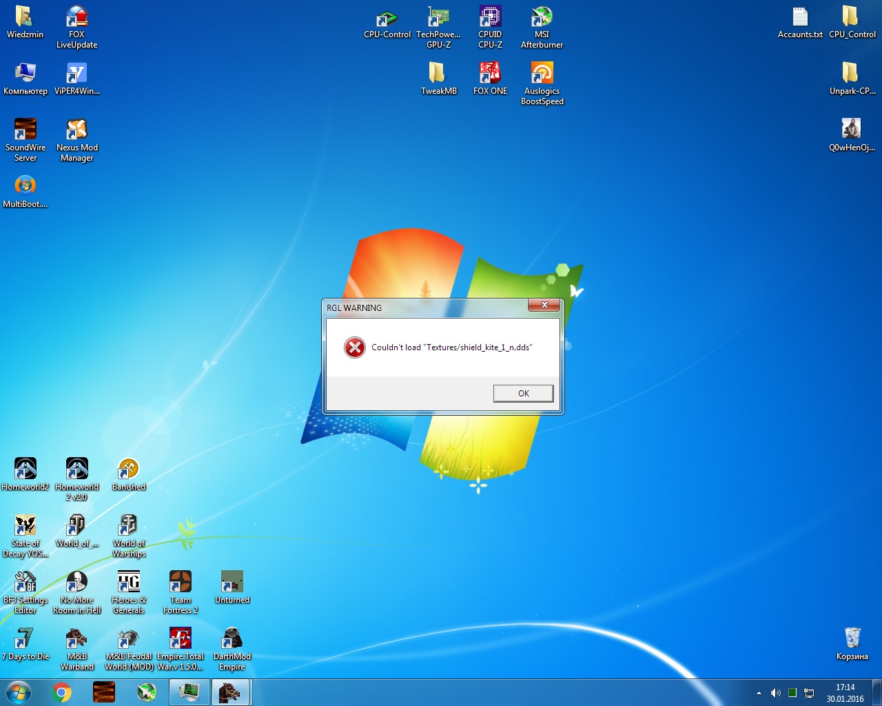Viewport: 882px width, 706px height.
Task: Open the volume control in system tray
Action: tap(775, 693)
